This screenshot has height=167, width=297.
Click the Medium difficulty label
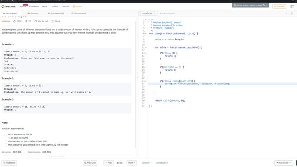pos(6,21)
